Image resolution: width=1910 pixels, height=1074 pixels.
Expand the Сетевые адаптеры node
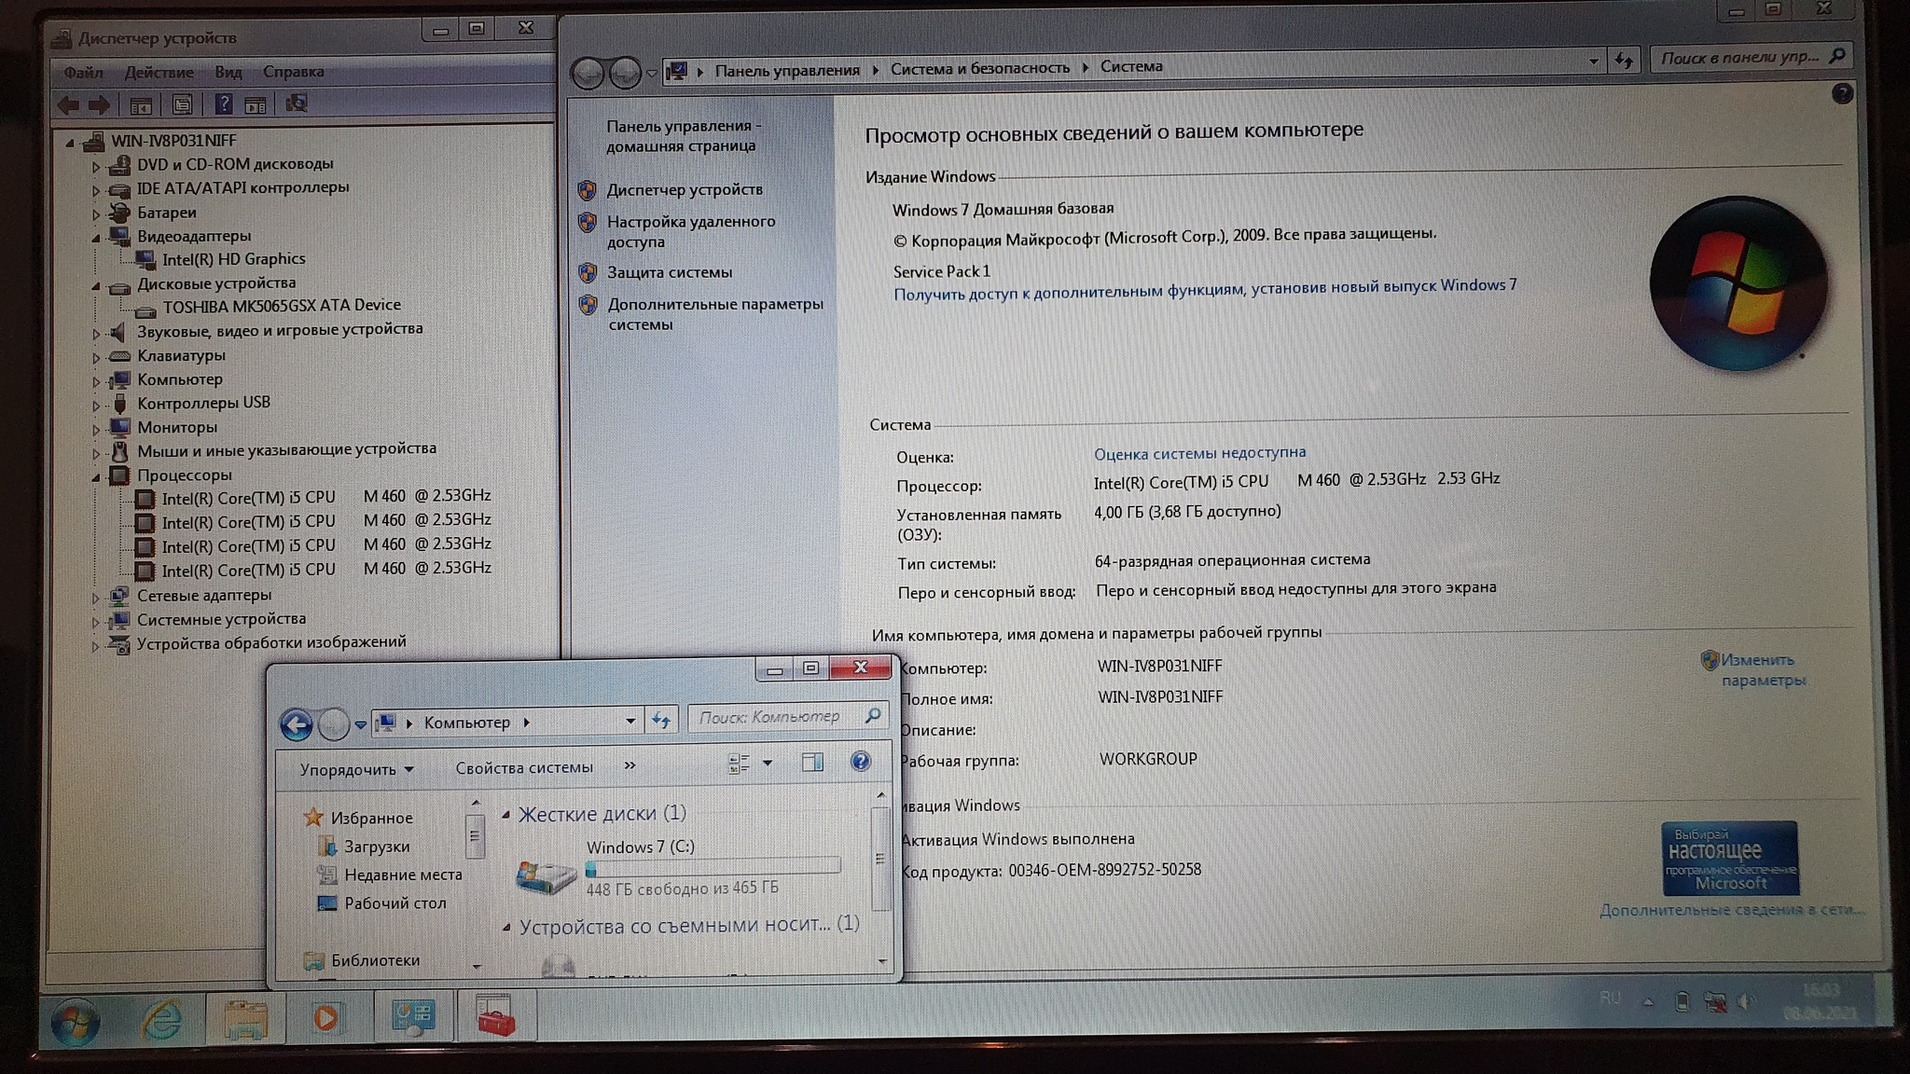point(96,597)
